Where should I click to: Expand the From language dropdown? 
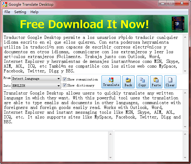(58, 79)
